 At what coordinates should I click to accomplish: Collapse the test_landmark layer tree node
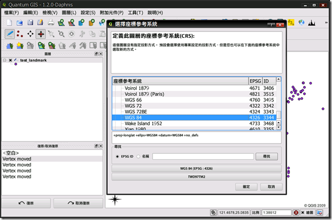[5, 60]
